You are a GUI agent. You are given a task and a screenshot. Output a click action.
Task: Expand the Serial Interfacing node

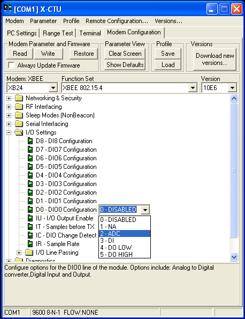(x=9, y=124)
